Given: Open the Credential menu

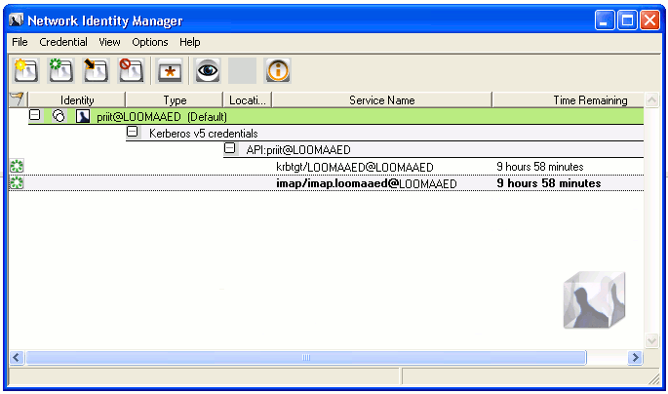Looking at the screenshot, I should (63, 42).
